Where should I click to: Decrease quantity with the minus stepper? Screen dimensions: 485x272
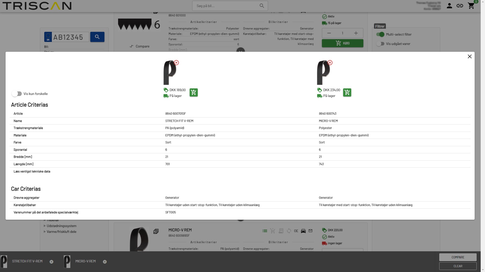[329, 33]
